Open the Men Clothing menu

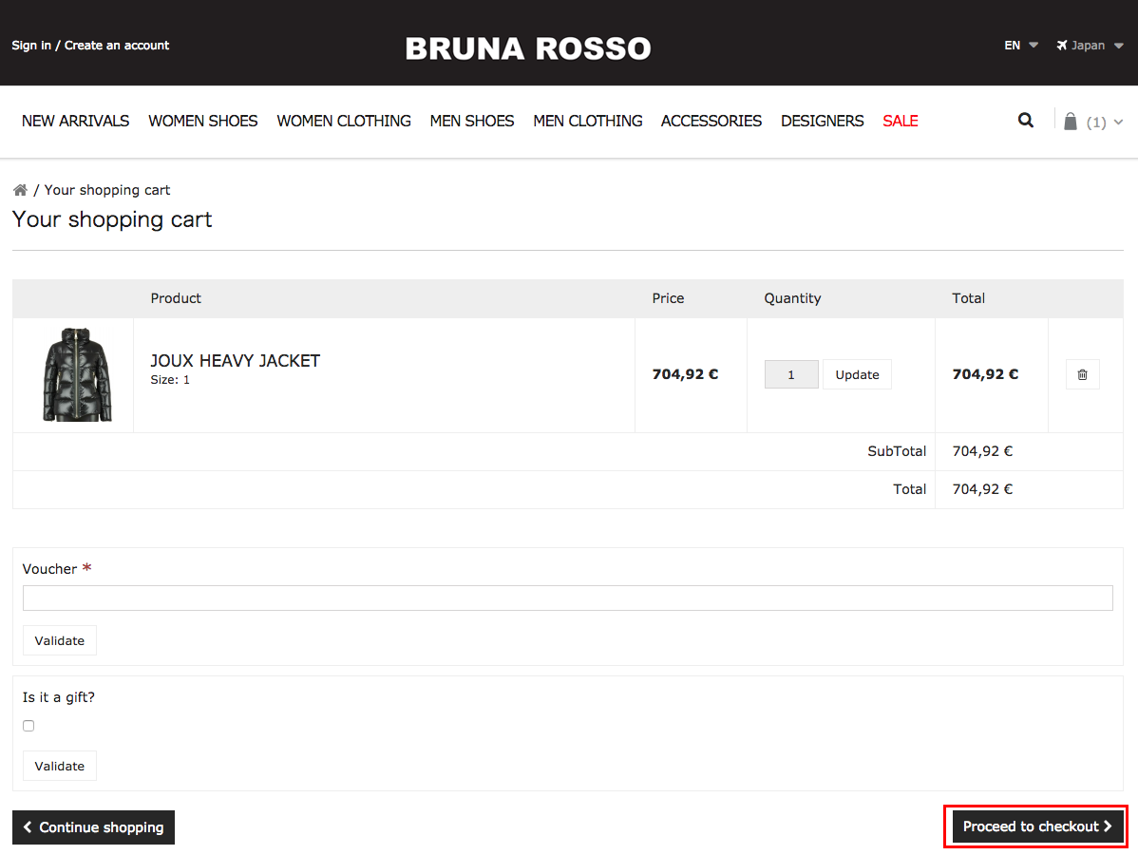(x=588, y=122)
